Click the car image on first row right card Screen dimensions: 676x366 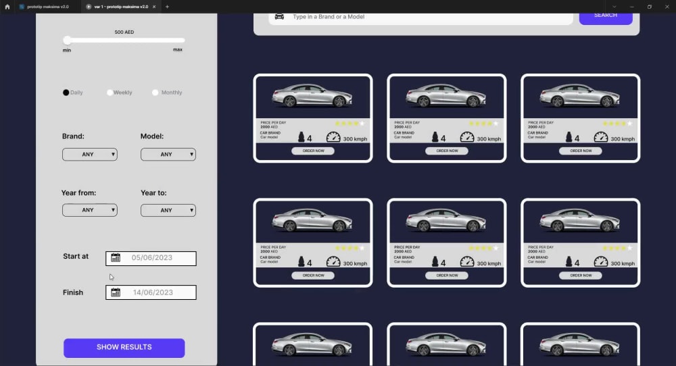click(580, 95)
